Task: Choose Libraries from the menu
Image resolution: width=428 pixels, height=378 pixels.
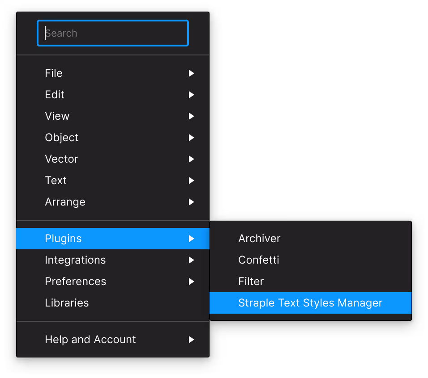Action: tap(113, 303)
